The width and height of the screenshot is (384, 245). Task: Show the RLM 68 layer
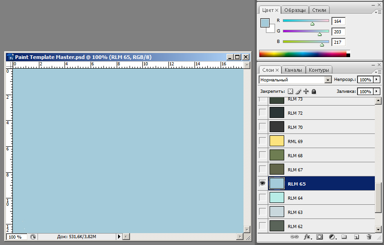263,155
